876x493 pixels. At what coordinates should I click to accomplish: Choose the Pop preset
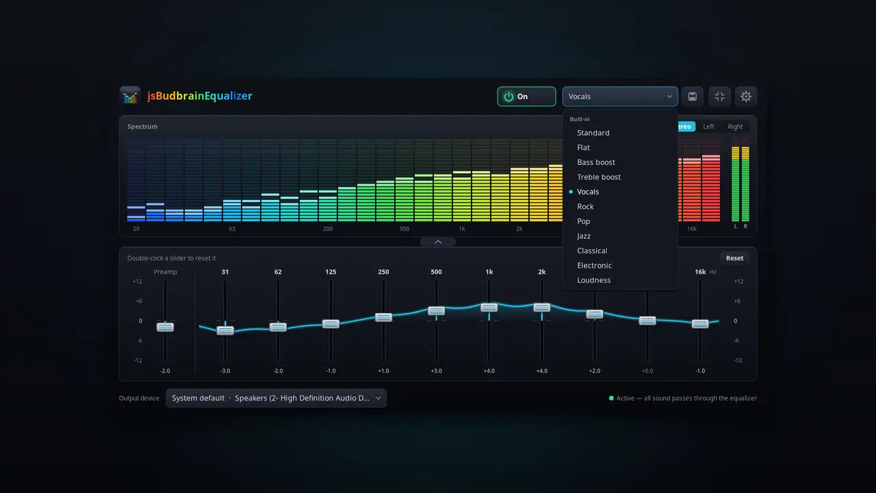(620, 221)
